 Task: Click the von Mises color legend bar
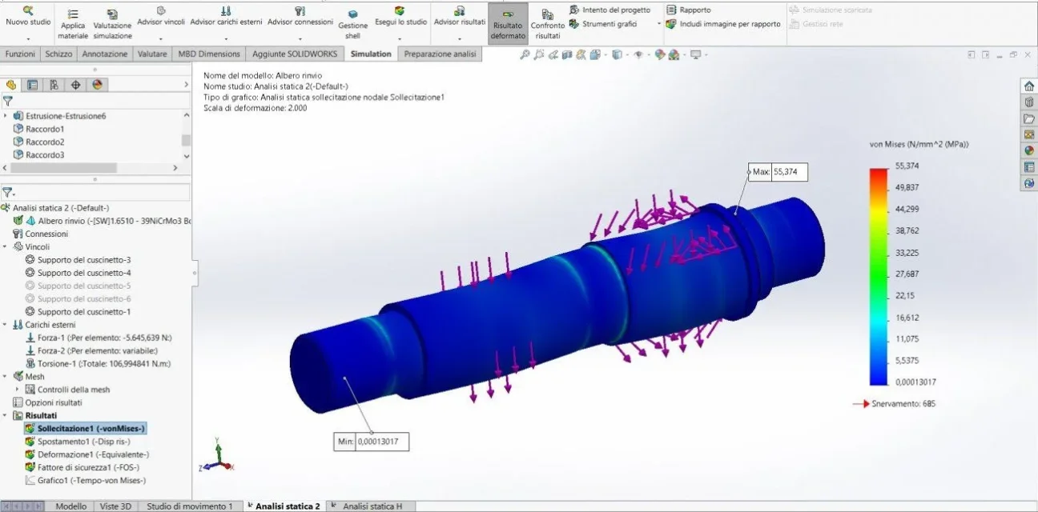(879, 276)
